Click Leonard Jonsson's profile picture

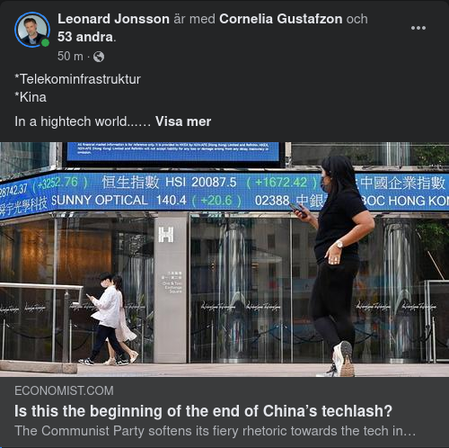tap(32, 30)
